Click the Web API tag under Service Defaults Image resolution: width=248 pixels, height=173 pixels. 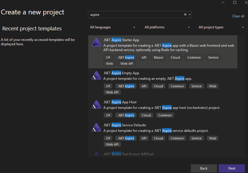112,144
